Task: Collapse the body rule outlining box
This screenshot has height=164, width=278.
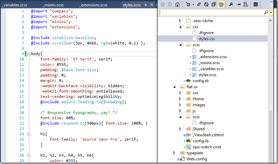Action: 29,54
